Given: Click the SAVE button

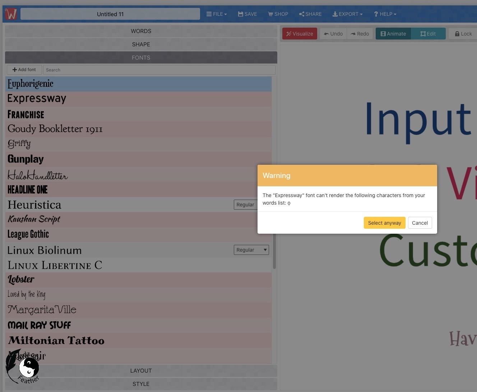Looking at the screenshot, I should (x=247, y=14).
